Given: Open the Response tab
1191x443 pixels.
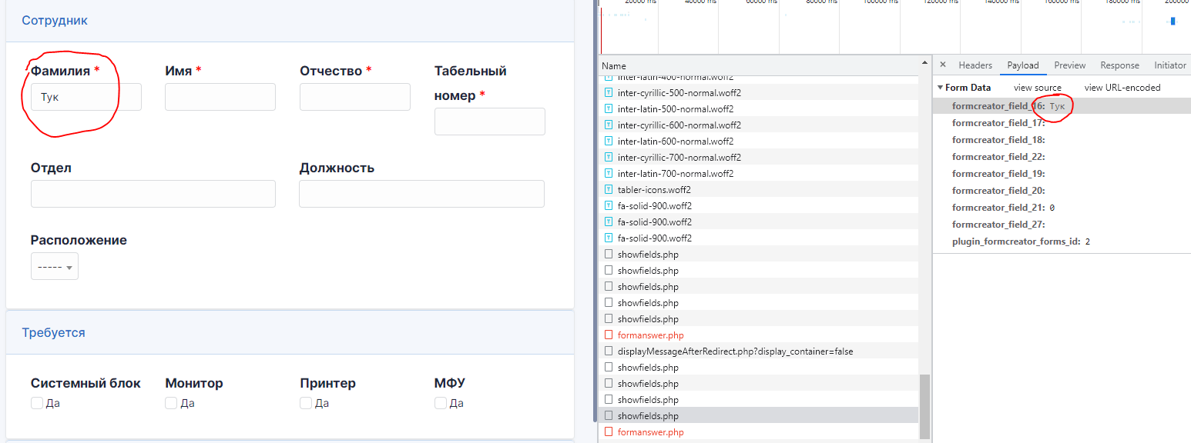Looking at the screenshot, I should [x=1119, y=65].
